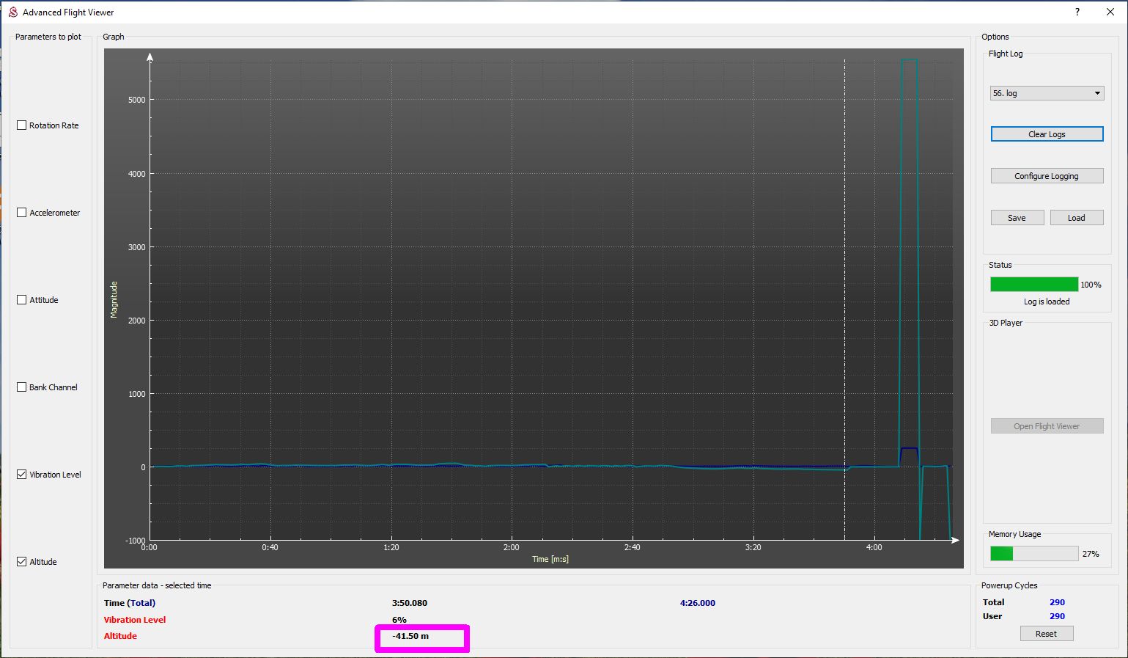Disable the Altitude plot checkbox
This screenshot has width=1128, height=658.
tap(22, 562)
